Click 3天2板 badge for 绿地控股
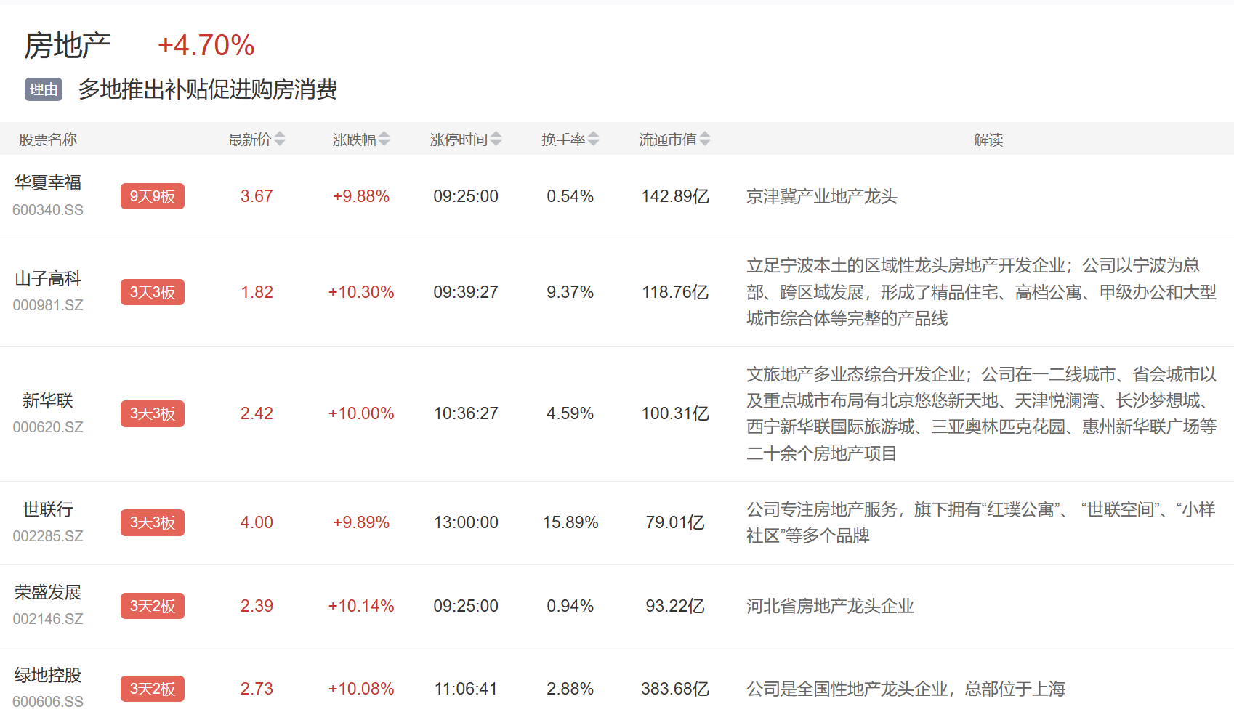 point(153,689)
